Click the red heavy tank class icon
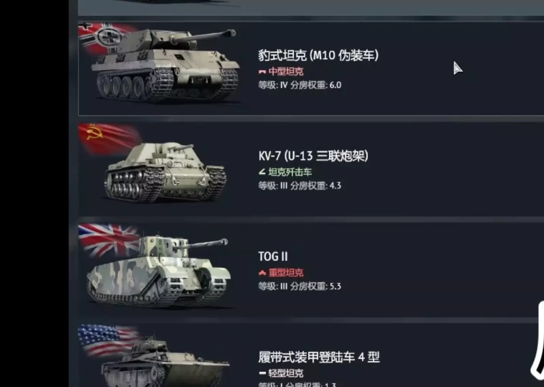 pyautogui.click(x=262, y=273)
